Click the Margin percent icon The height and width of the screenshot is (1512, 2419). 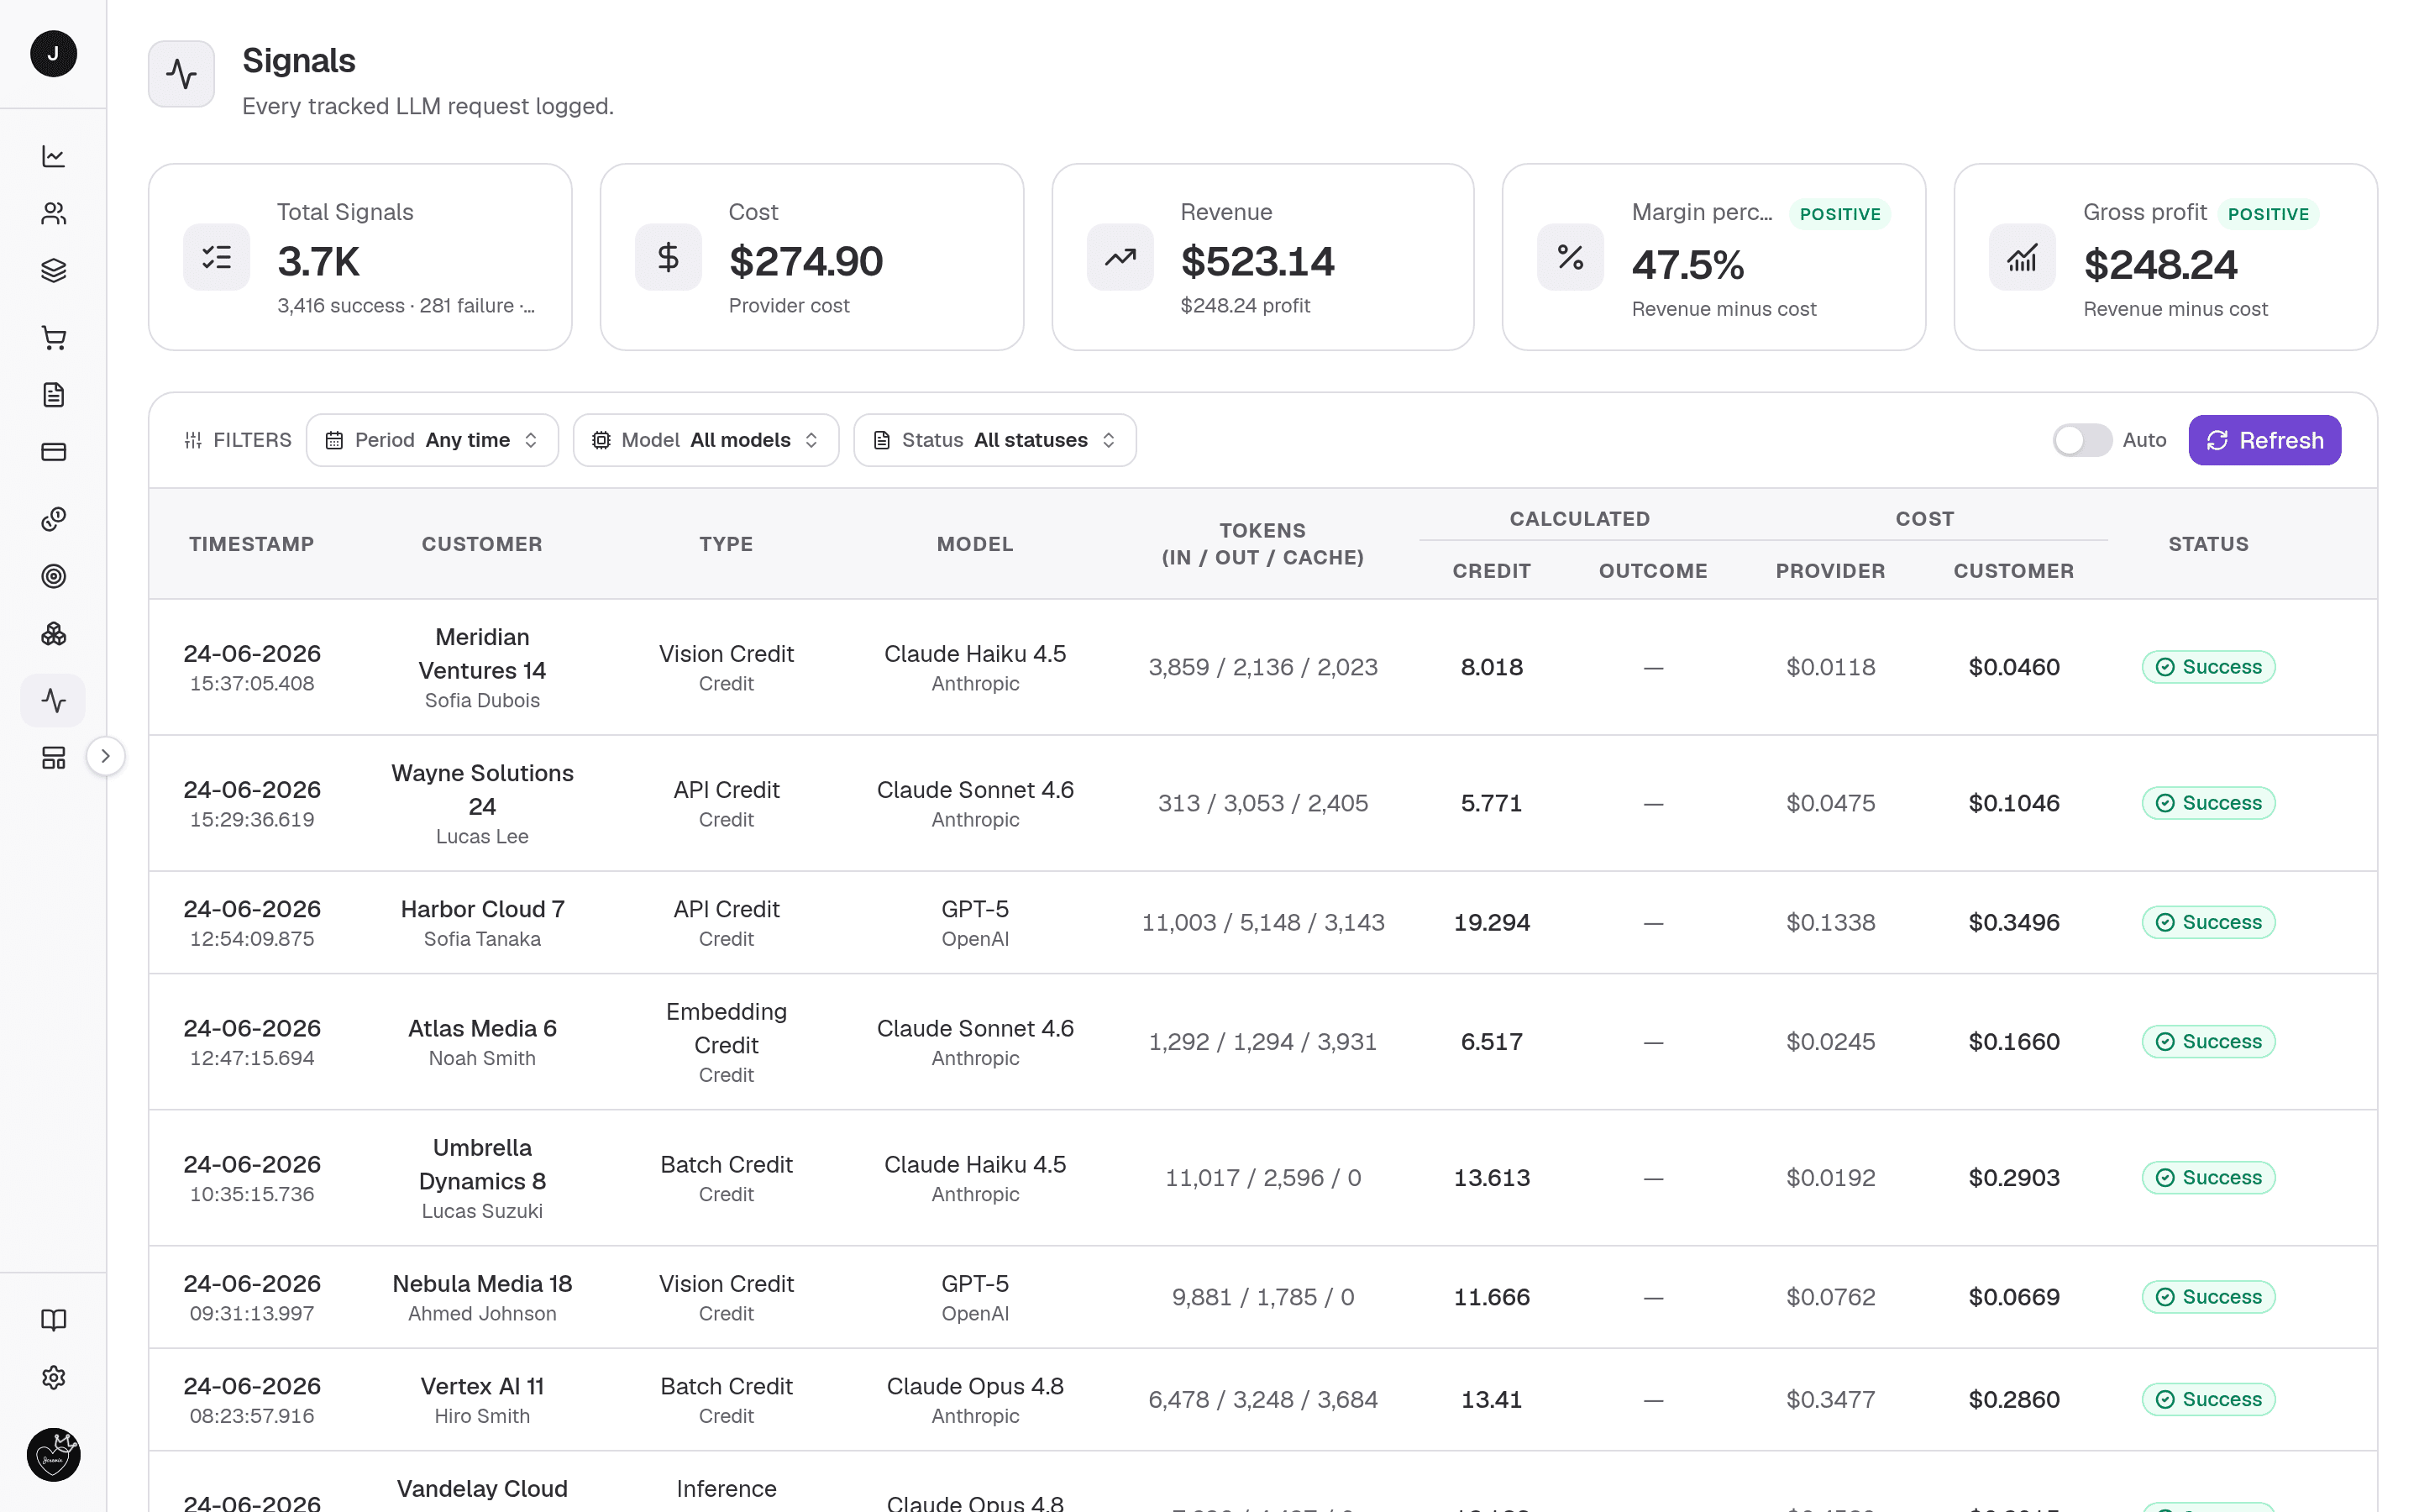[x=1571, y=257]
